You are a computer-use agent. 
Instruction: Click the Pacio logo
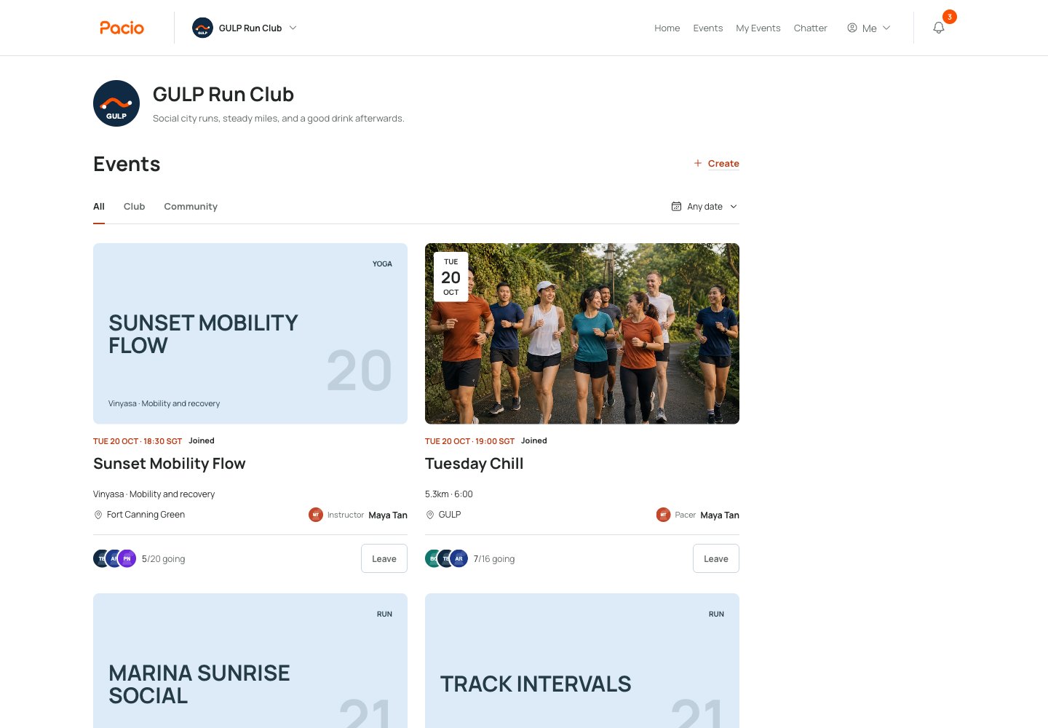click(x=122, y=28)
